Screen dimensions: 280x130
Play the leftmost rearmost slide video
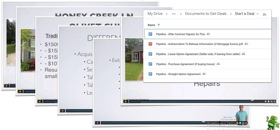pos(6,86)
